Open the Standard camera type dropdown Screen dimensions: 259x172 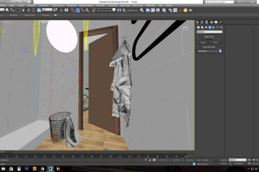(x=209, y=32)
